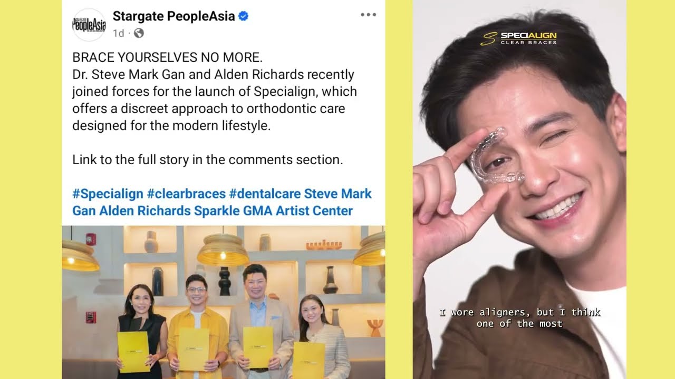
Task: Open the group launch photo in post
Action: point(224,302)
